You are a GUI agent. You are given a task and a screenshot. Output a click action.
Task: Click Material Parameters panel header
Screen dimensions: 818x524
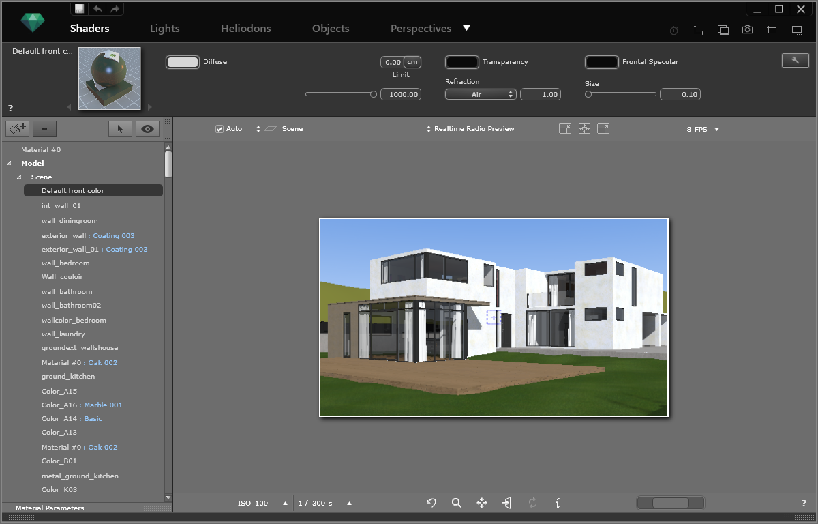point(50,508)
